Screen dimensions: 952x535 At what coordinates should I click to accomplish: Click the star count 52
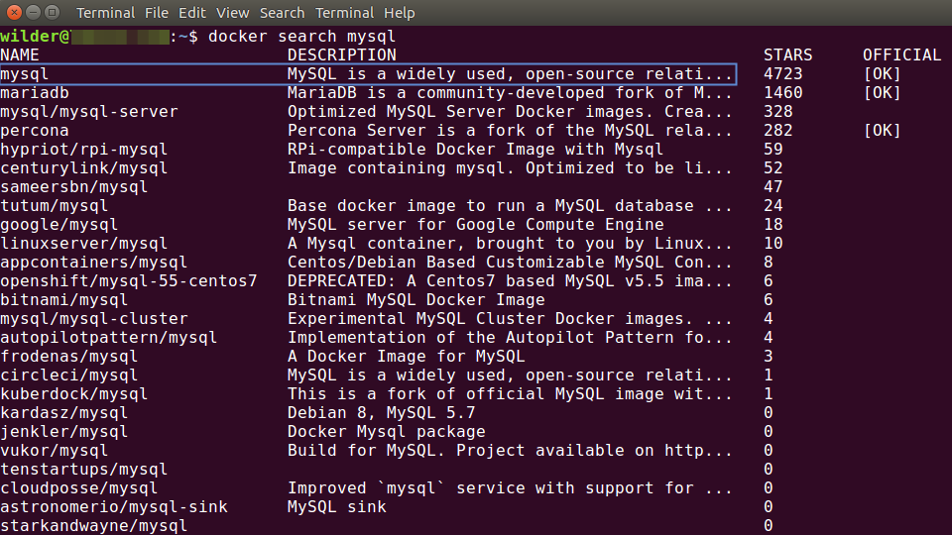[x=773, y=168]
